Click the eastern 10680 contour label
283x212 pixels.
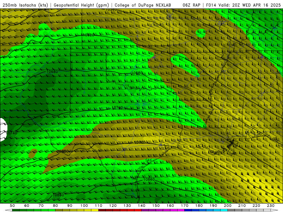pyautogui.click(x=137, y=73)
